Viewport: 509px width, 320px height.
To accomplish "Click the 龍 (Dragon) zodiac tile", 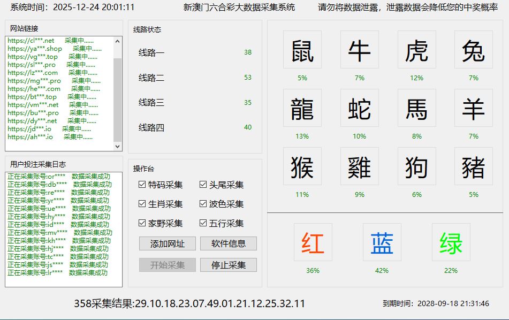I will coord(302,108).
